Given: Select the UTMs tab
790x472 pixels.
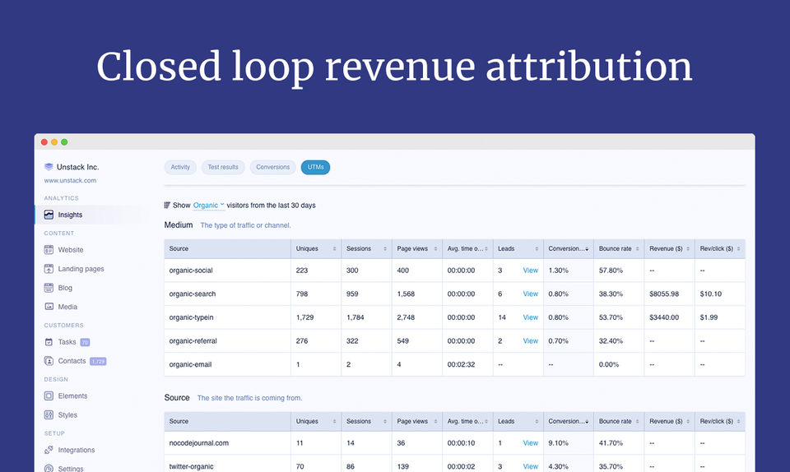Looking at the screenshot, I should coord(315,168).
